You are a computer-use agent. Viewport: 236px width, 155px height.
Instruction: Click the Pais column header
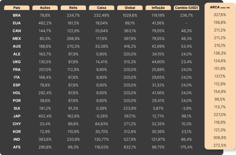[17, 8]
